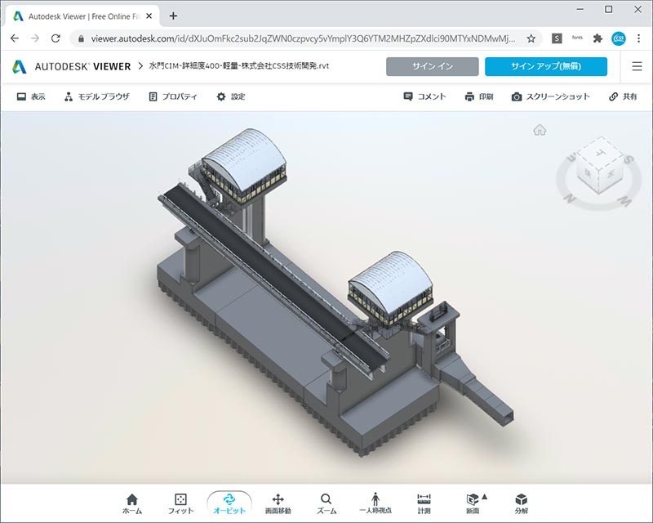The height and width of the screenshot is (523, 653).
Task: Choose the Zoom (ズーム) tool
Action: coord(326,504)
